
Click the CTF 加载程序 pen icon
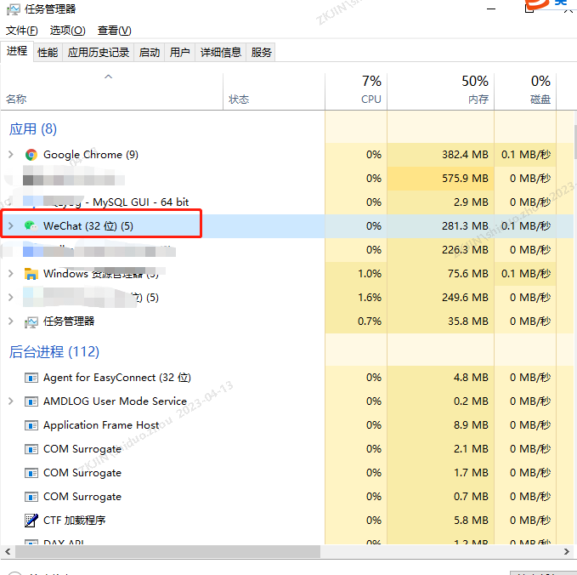coord(31,521)
